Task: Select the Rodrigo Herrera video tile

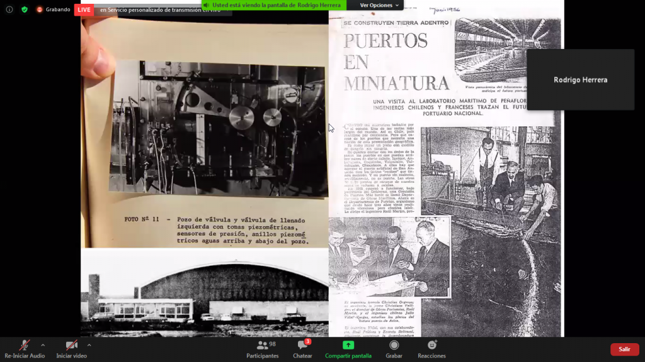Action: tap(580, 80)
